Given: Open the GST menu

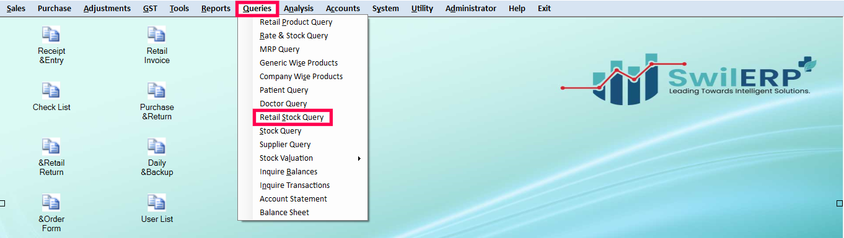Looking at the screenshot, I should click(150, 9).
